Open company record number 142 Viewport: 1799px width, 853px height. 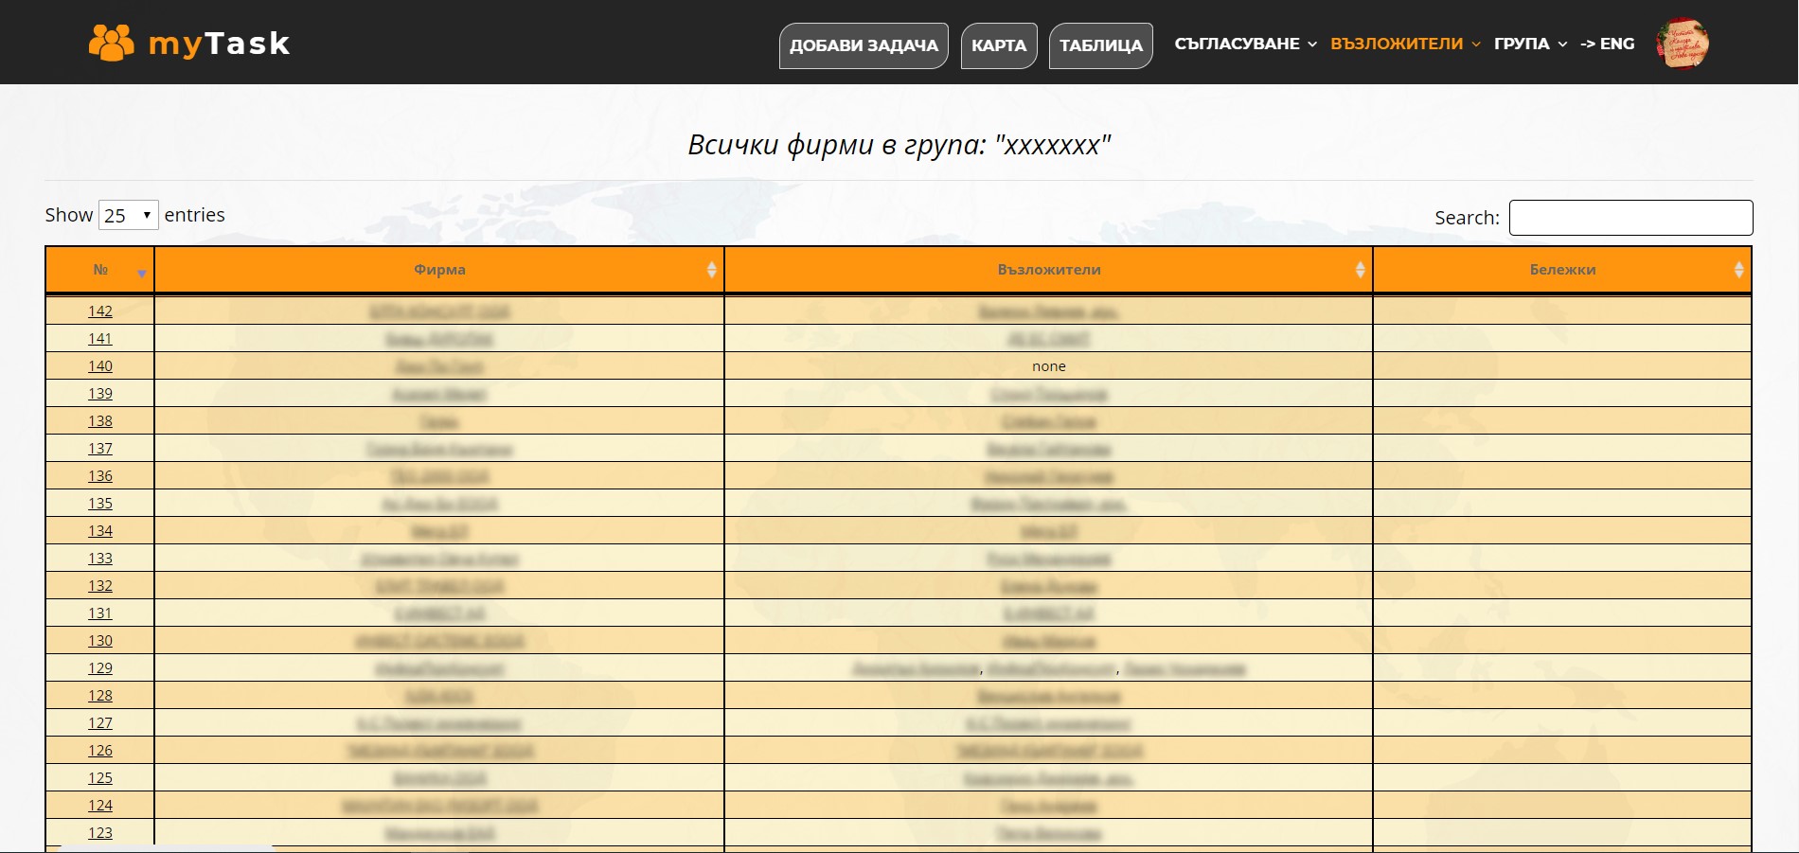(x=100, y=311)
